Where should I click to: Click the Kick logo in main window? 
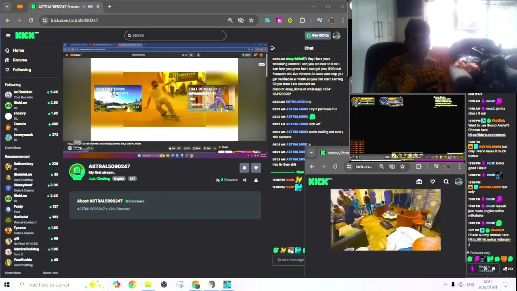click(x=27, y=36)
